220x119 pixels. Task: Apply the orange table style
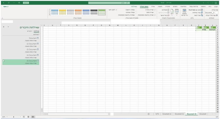tap(78, 12)
